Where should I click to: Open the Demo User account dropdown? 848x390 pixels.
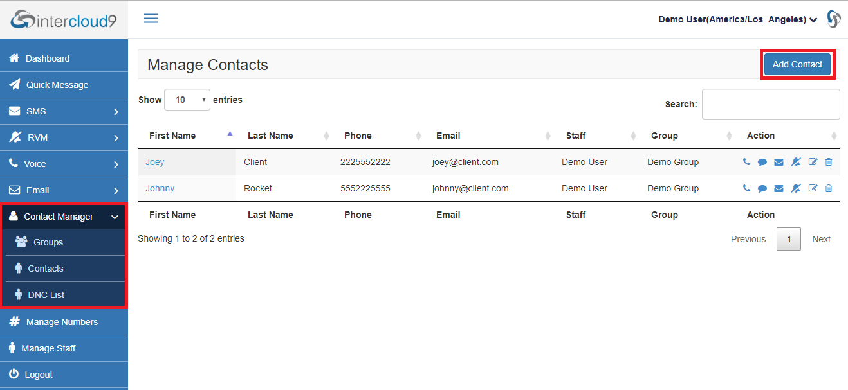tap(738, 19)
